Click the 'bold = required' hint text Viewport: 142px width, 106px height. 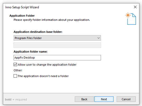point(16,99)
